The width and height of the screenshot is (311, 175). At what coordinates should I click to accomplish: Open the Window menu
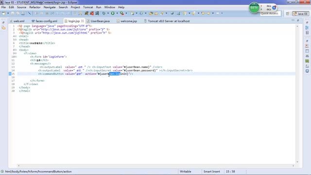(110, 7)
